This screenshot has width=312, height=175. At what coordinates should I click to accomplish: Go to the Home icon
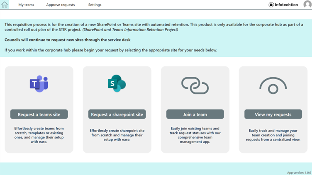pos(5,5)
